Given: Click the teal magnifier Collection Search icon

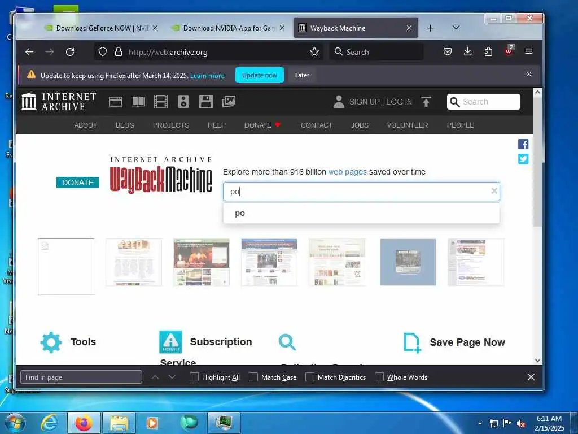Looking at the screenshot, I should [287, 342].
